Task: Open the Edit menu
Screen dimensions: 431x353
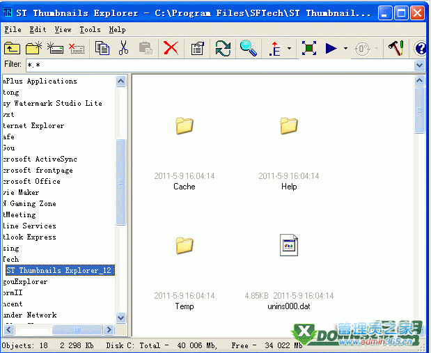Action: click(x=38, y=29)
